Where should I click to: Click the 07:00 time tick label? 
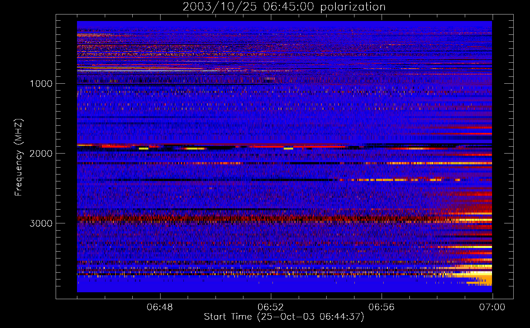click(492, 307)
